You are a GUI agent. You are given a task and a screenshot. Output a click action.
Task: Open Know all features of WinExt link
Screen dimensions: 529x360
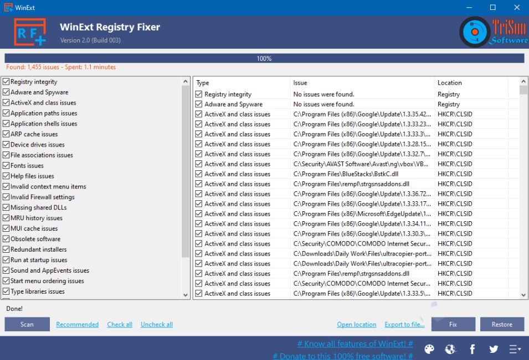[355, 344]
